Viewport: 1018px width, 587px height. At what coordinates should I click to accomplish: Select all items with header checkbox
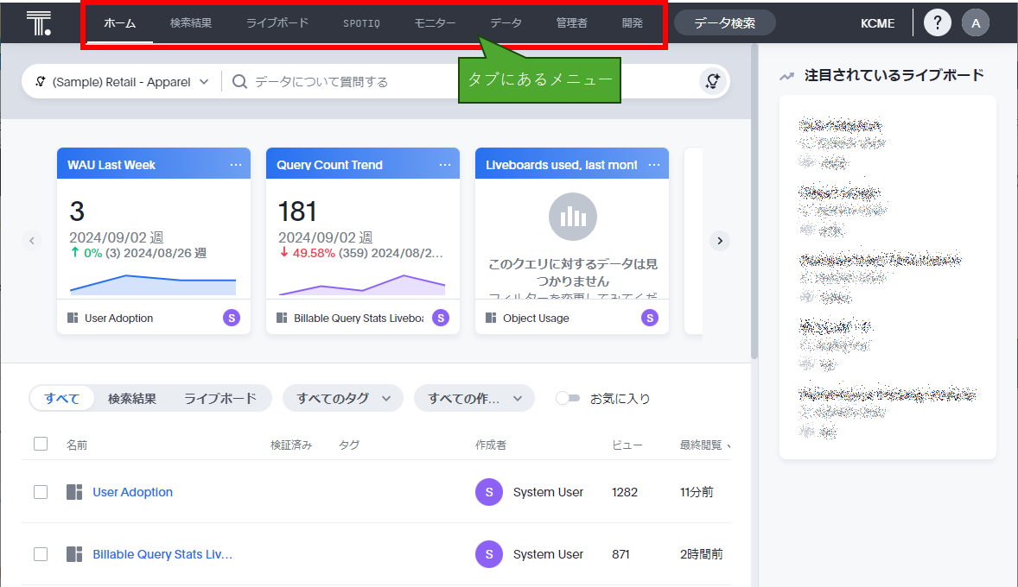pyautogui.click(x=41, y=444)
